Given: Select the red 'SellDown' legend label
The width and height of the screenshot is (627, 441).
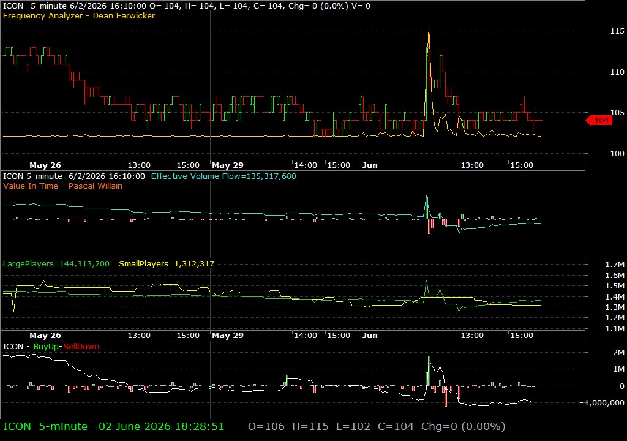Looking at the screenshot, I should [81, 346].
